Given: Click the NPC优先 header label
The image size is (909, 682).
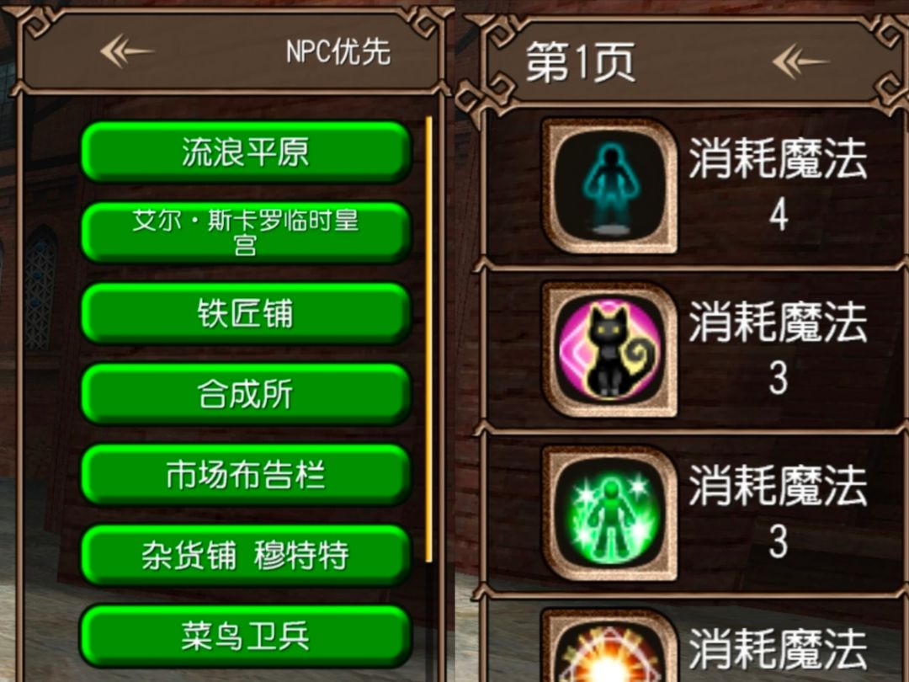Looking at the screenshot, I should coord(338,51).
